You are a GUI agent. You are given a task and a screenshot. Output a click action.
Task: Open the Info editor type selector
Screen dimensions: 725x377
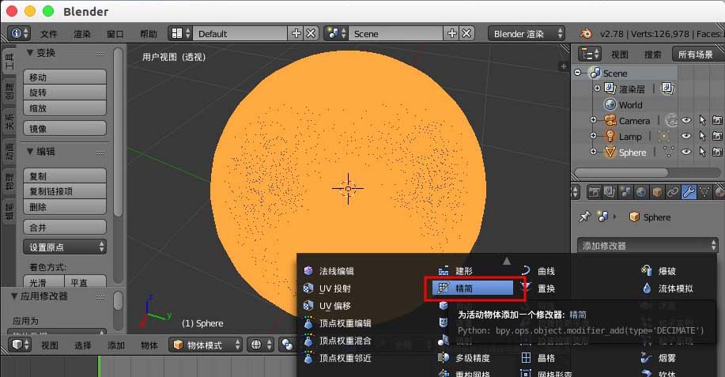click(x=18, y=34)
